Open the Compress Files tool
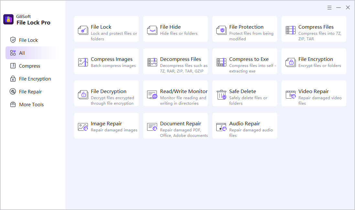The image size is (355, 210). [314, 29]
